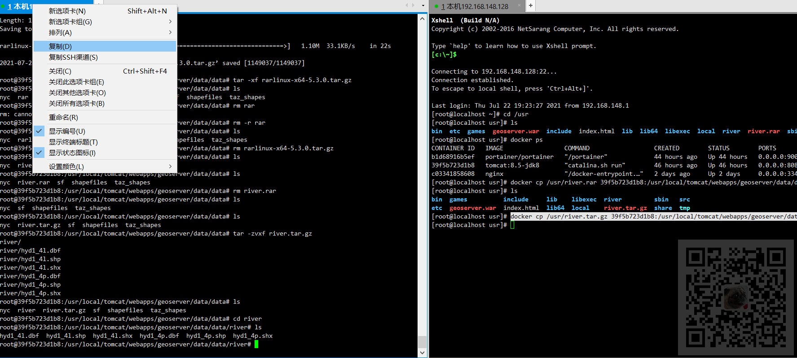Select 重命名(R) to rename the tab
The image size is (797, 358).
[x=105, y=117]
